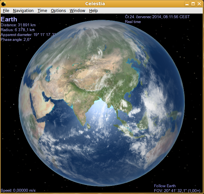This screenshot has height=194, width=204.
Task: Click the FOV readout text
Action: pyautogui.click(x=177, y=191)
